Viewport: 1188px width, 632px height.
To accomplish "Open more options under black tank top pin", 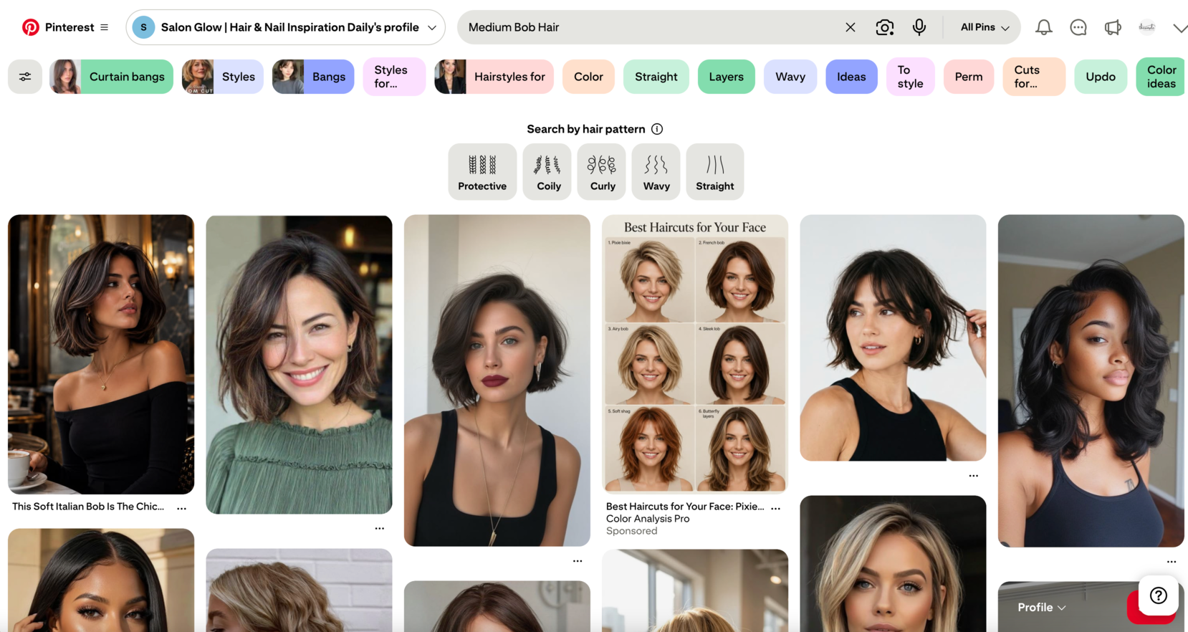I will pyautogui.click(x=578, y=561).
